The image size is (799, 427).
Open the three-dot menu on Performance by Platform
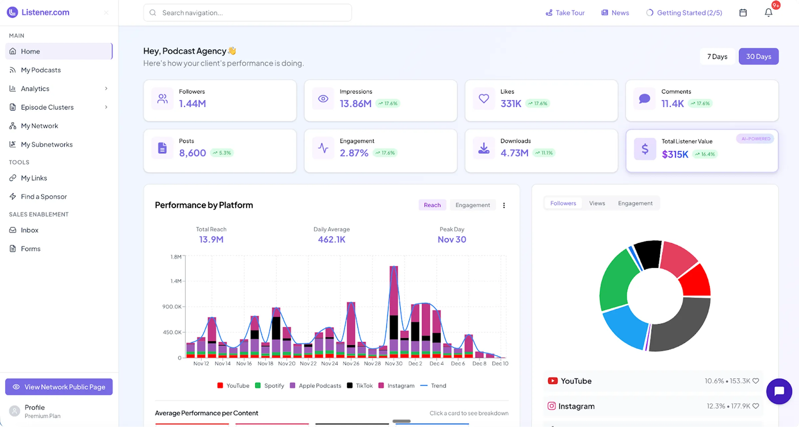(504, 205)
